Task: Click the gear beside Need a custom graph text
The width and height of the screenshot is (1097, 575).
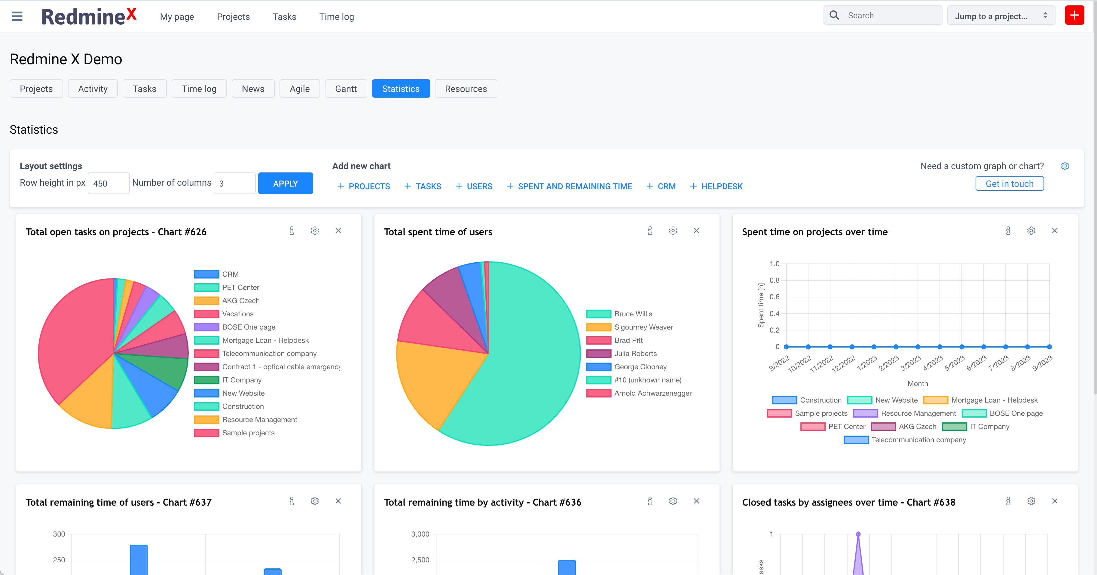Action: (1065, 166)
